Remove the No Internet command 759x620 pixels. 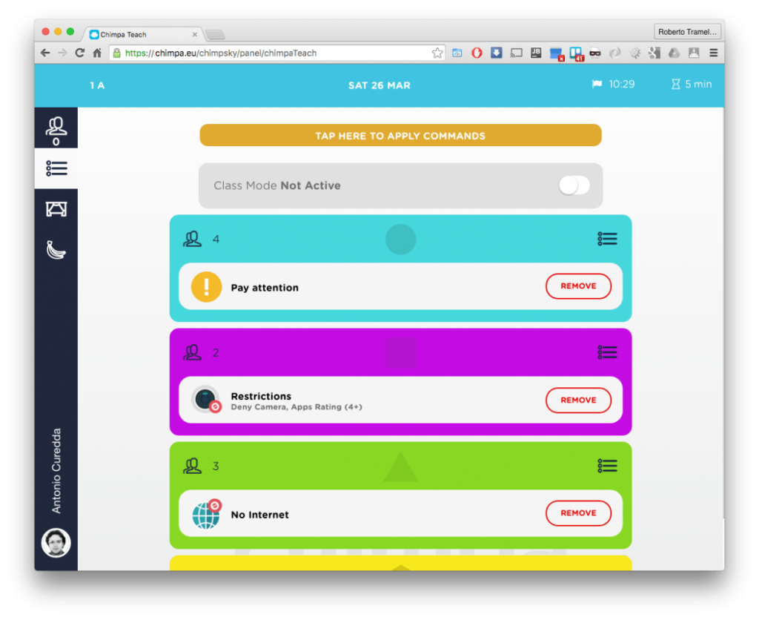pyautogui.click(x=578, y=513)
